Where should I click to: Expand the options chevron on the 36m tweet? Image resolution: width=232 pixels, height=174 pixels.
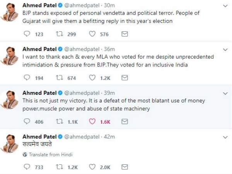(225, 49)
